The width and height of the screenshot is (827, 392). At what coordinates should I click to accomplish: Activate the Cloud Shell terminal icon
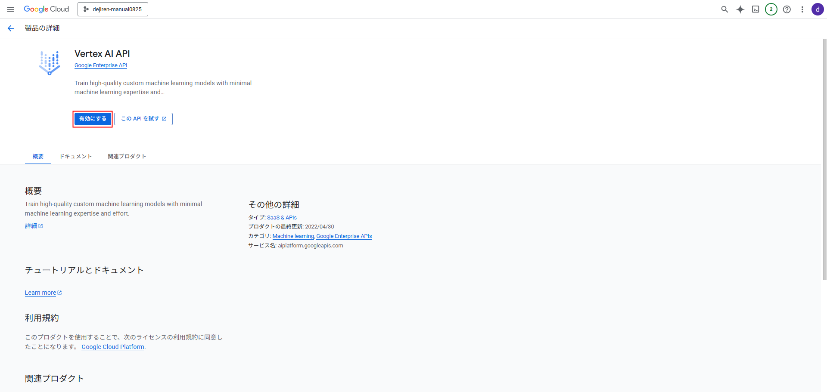coord(755,9)
